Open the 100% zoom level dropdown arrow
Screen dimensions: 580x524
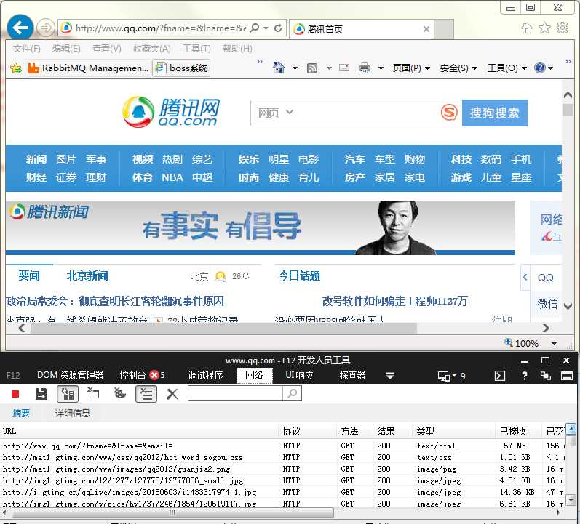click(x=554, y=344)
